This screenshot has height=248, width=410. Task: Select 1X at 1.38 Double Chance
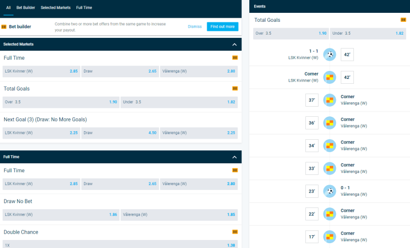point(120,244)
